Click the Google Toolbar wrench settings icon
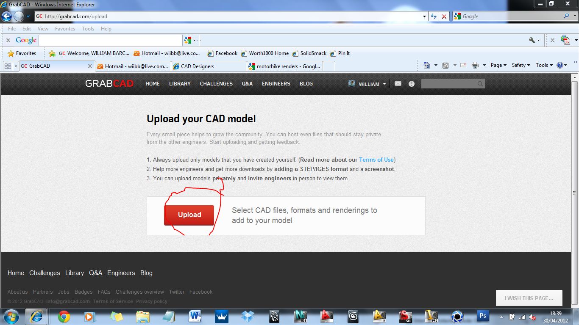The height and width of the screenshot is (325, 579). tap(532, 40)
